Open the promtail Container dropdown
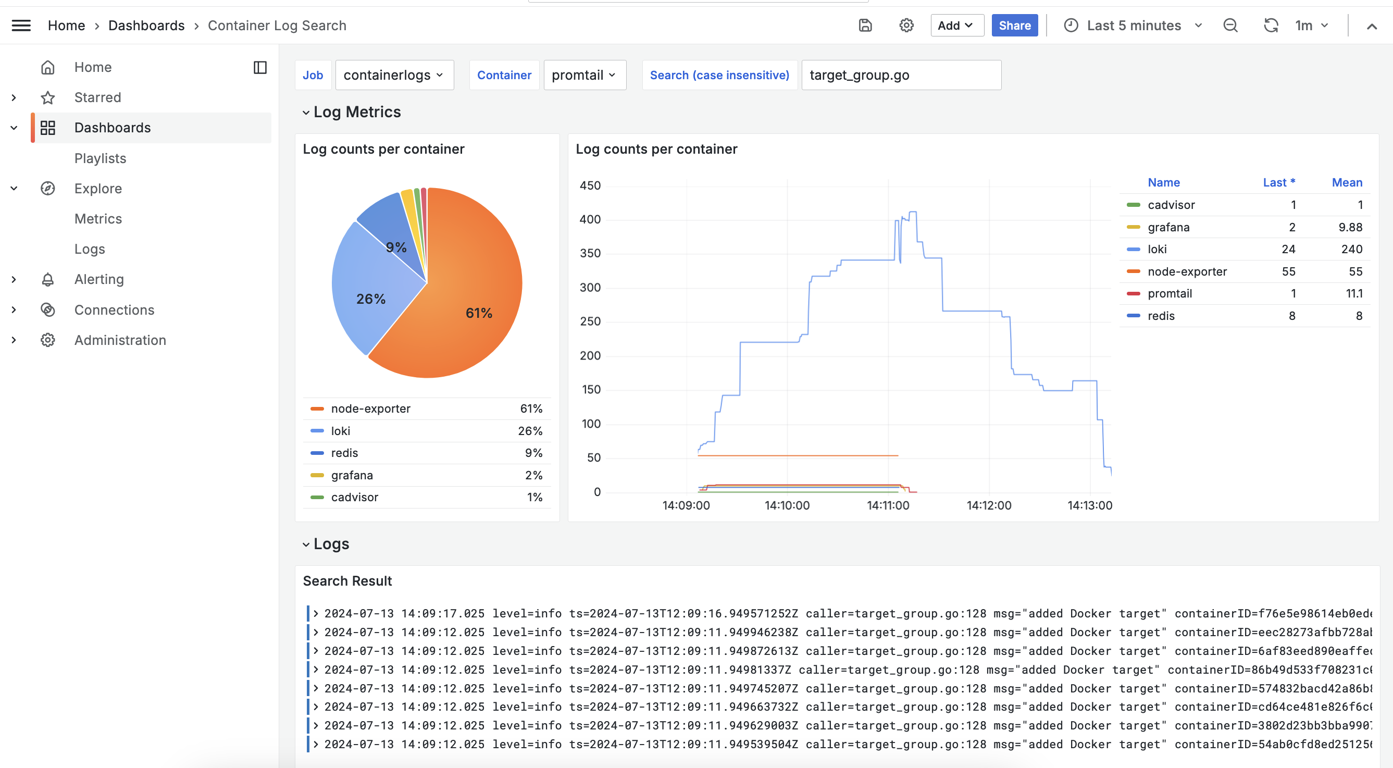The width and height of the screenshot is (1393, 768). click(584, 75)
